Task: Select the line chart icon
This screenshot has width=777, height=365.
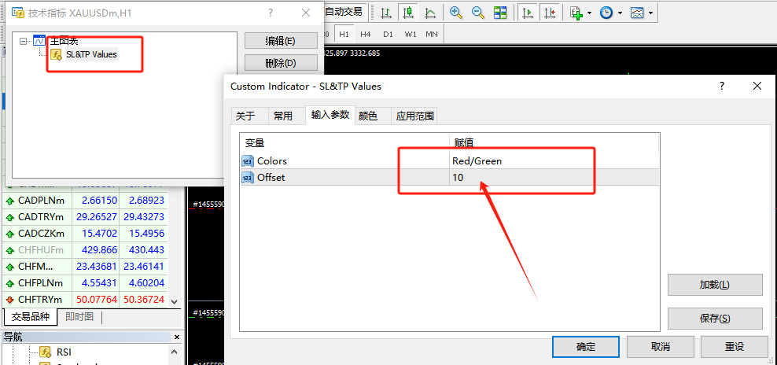Action: [x=430, y=13]
